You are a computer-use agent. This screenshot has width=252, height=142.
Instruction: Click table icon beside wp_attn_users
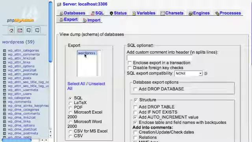point(4,94)
